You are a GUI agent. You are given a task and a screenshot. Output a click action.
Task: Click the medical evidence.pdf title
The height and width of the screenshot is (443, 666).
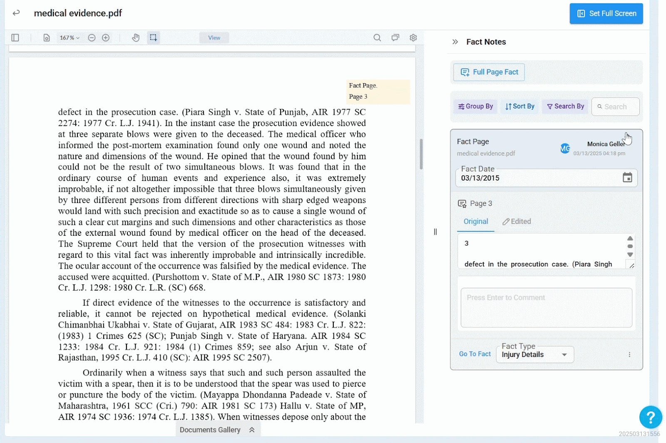pyautogui.click(x=78, y=13)
